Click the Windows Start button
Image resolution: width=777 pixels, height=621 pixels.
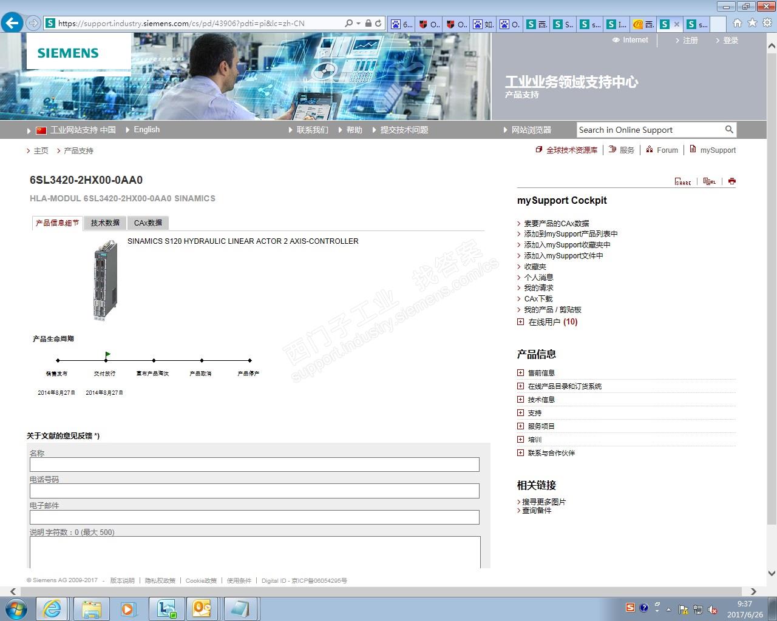[x=16, y=608]
